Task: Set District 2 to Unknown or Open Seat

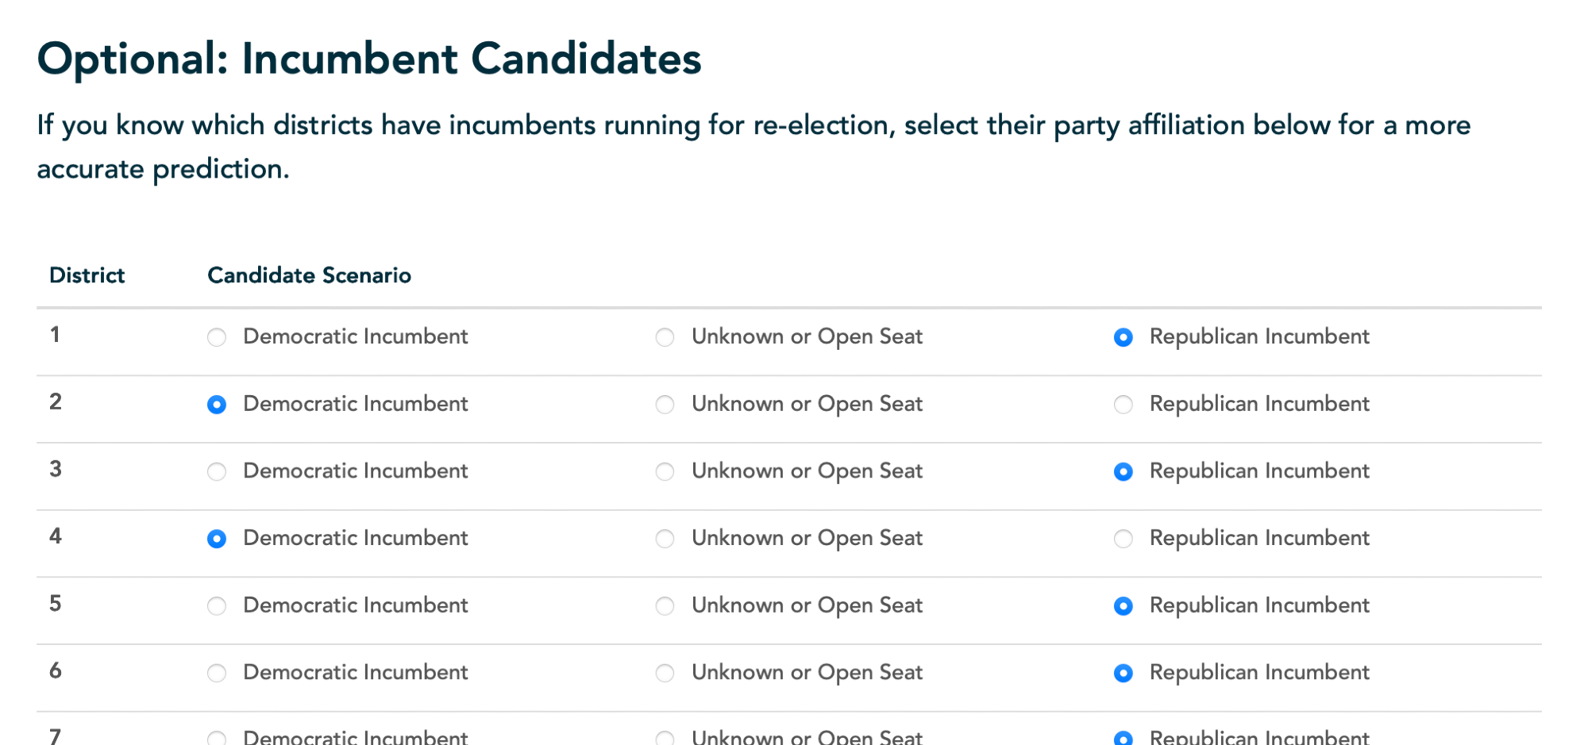Action: click(665, 405)
